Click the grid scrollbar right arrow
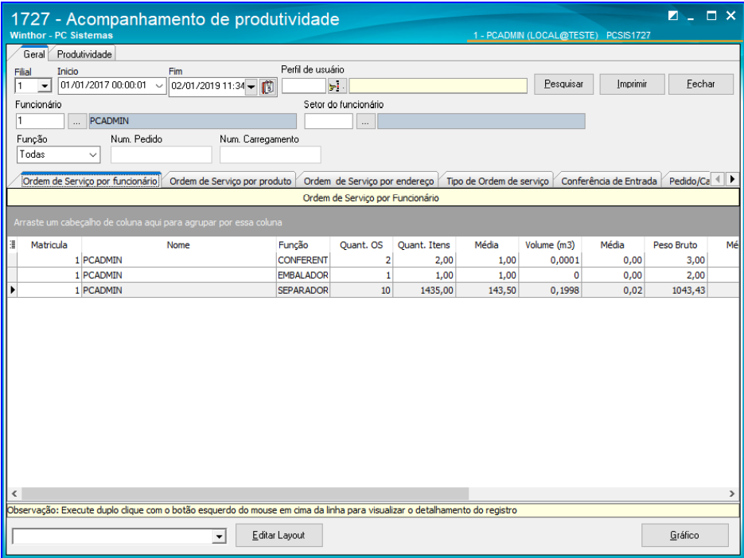This screenshot has height=558, width=744. [x=731, y=494]
